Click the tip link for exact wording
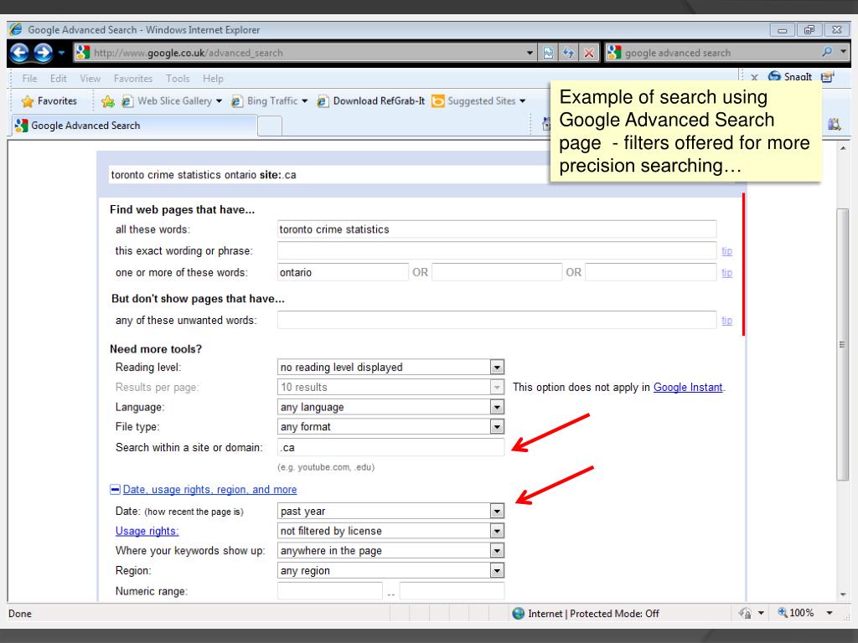This screenshot has height=643, width=858. point(726,251)
